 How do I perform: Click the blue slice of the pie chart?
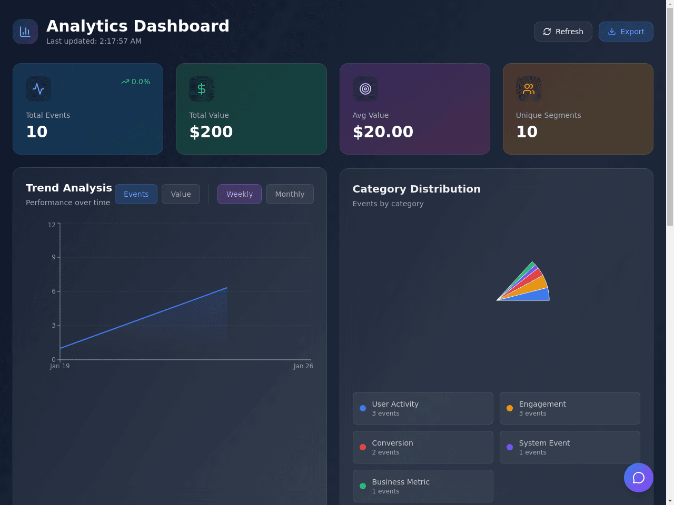(x=534, y=296)
